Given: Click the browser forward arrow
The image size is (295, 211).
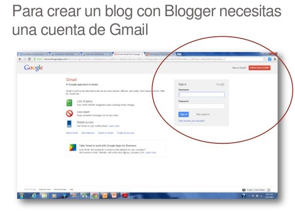Looking at the screenshot, I should [25, 59].
